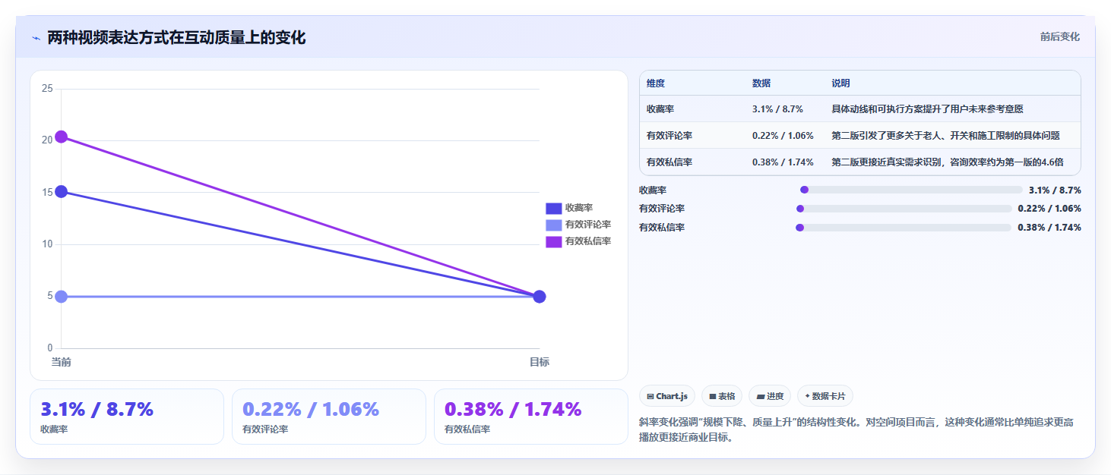Click the 有效评论率 table row cell
This screenshot has width=1111, height=475.
pos(669,136)
